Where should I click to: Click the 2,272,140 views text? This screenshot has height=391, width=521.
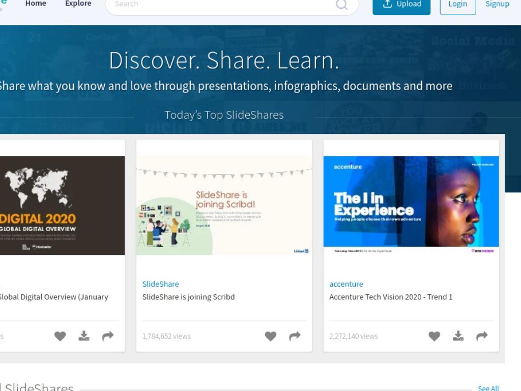coord(354,336)
